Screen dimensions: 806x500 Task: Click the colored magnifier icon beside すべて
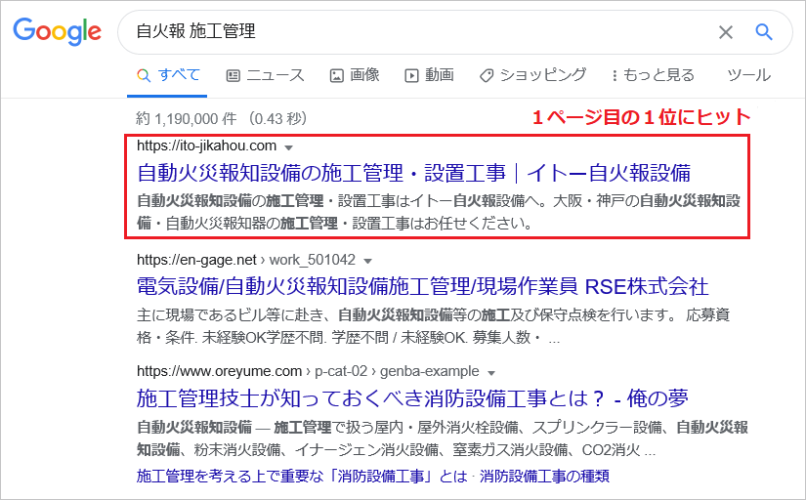(x=144, y=76)
